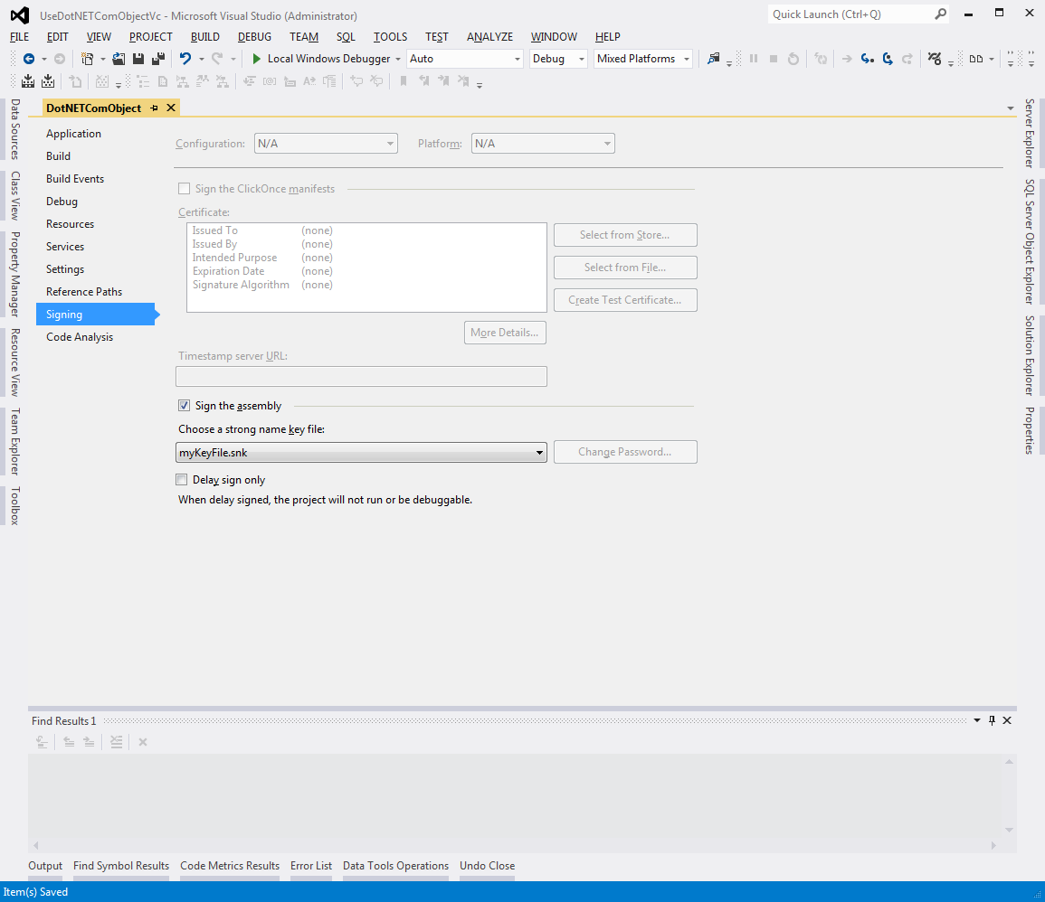
Task: Open the strong name key file dropdown
Action: pos(361,453)
